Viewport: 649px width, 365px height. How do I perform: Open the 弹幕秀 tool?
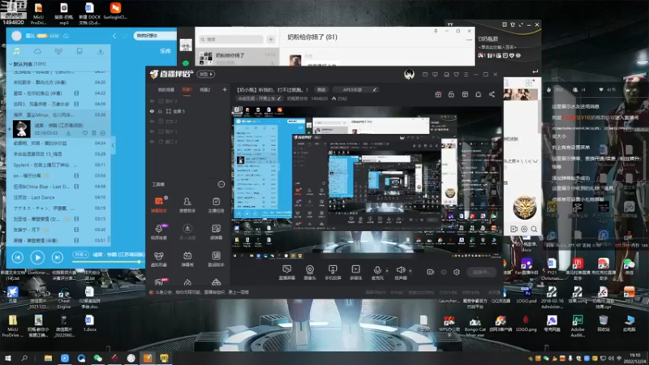pyautogui.click(x=187, y=259)
